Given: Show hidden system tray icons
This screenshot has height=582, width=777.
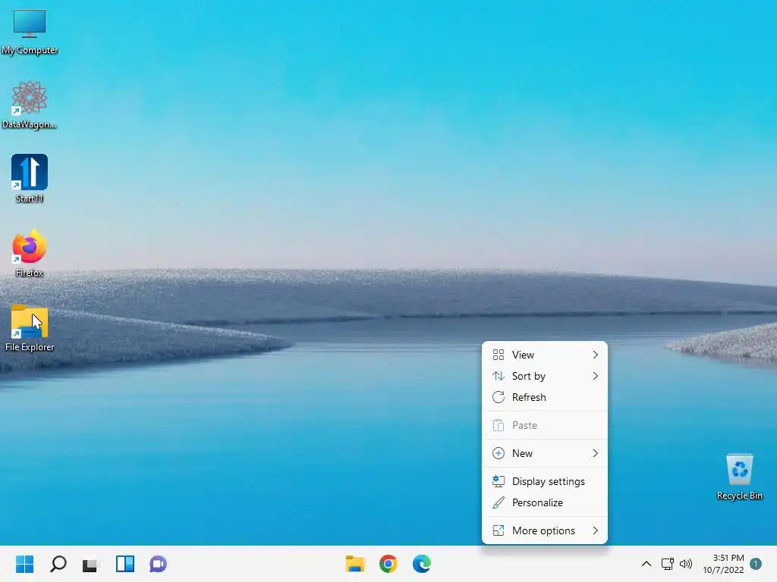Looking at the screenshot, I should point(646,564).
